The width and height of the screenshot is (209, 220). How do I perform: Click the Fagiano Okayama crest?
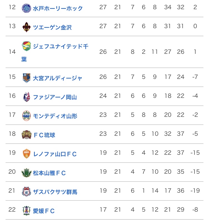[26, 97]
